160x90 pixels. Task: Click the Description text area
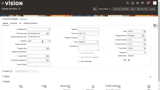pyautogui.click(x=88, y=47)
